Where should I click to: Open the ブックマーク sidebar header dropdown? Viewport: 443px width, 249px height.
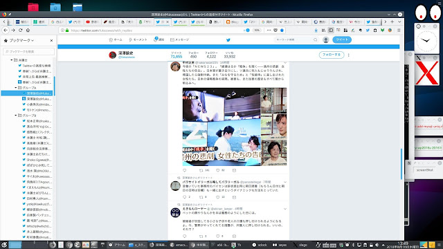[21, 41]
